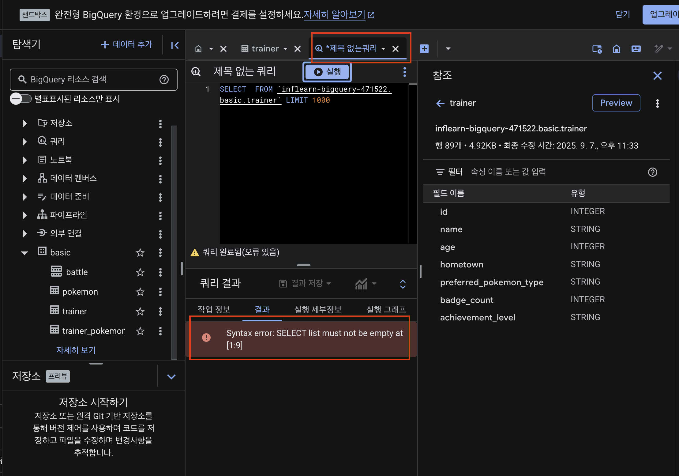Open more options beside Preview button

coord(658,103)
